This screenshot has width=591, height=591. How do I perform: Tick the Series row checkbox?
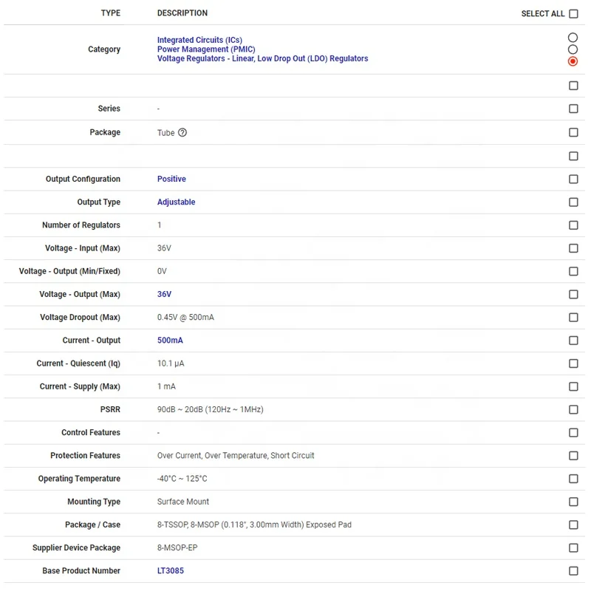[x=573, y=109]
